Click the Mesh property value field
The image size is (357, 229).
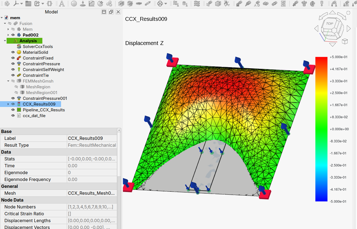tap(92, 193)
